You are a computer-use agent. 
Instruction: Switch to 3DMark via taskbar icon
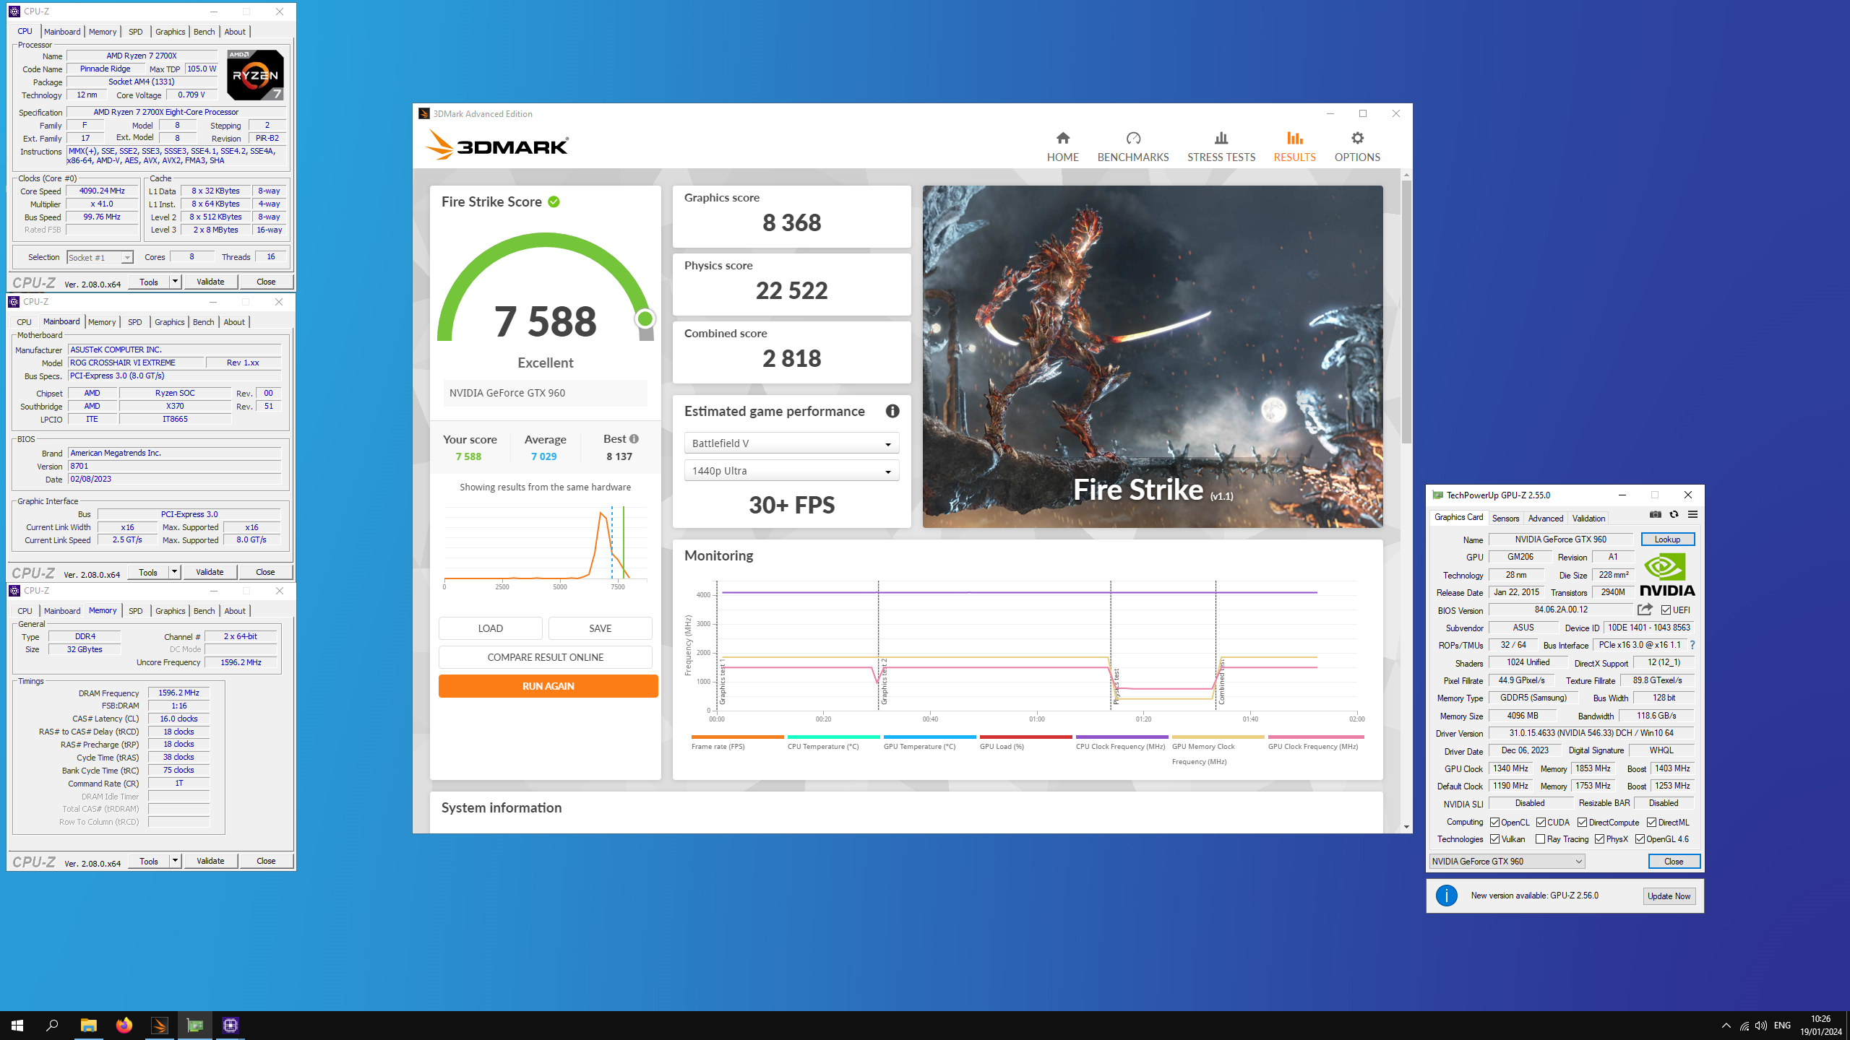[160, 1025]
